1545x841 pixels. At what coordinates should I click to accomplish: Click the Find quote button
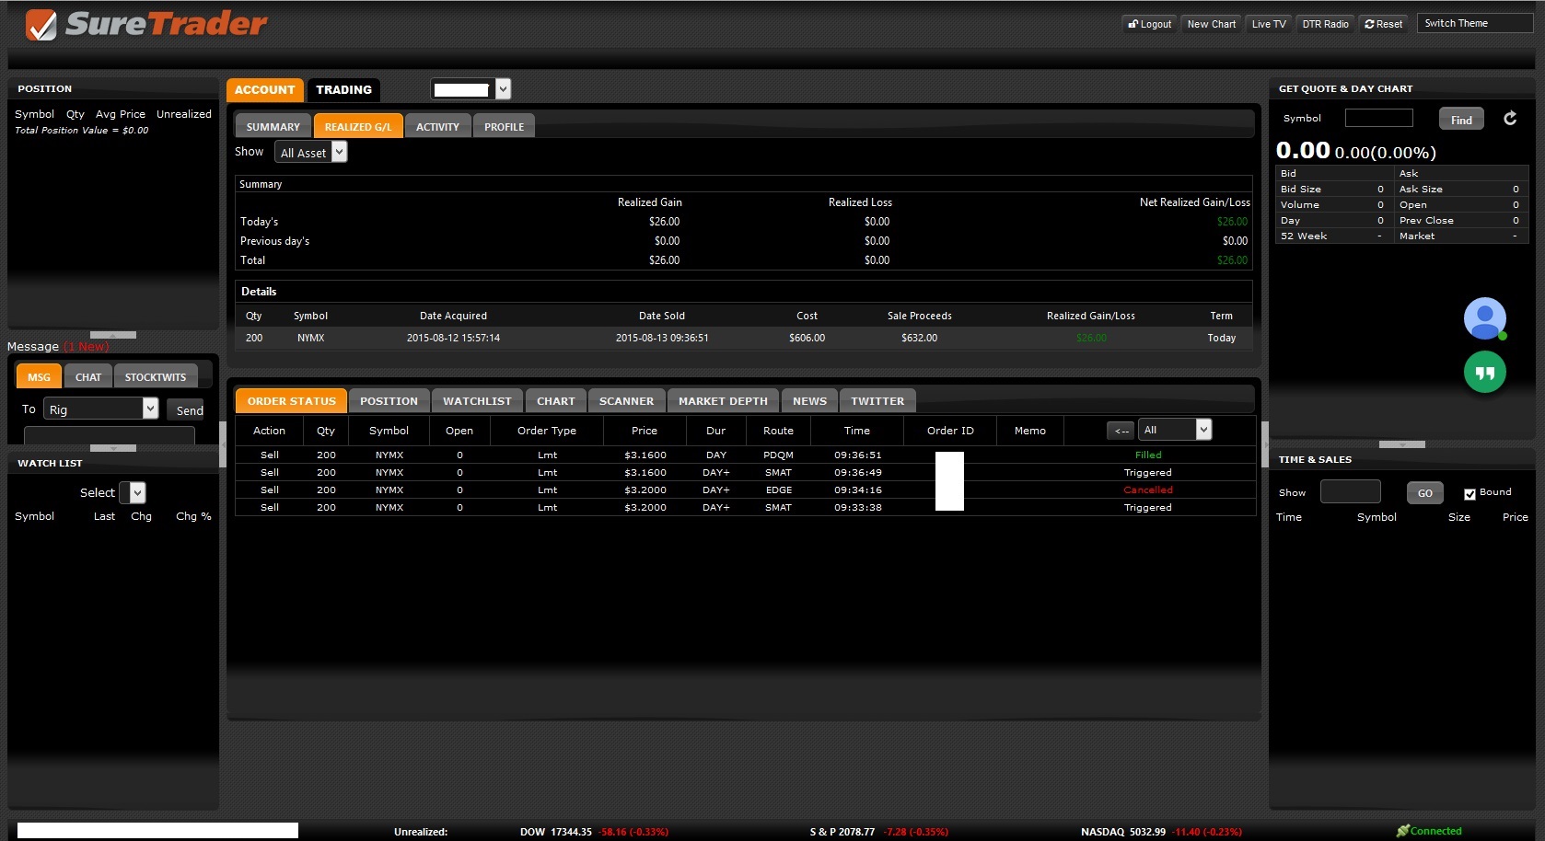1461,119
